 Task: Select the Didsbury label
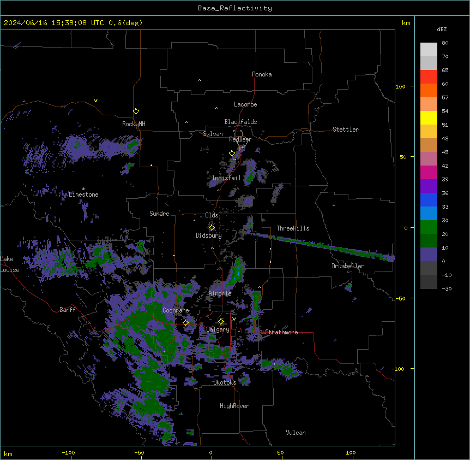(209, 235)
